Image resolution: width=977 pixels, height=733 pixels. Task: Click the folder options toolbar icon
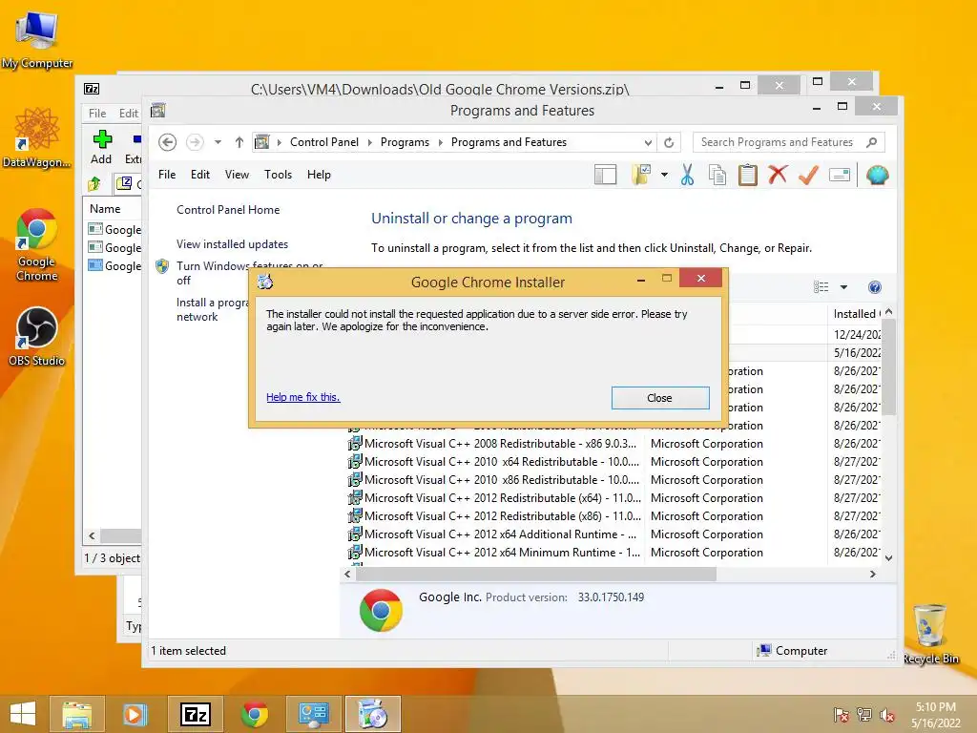click(641, 176)
